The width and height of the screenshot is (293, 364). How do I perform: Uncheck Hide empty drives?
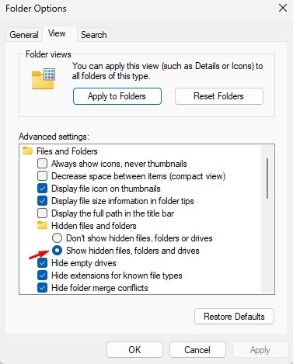coord(42,263)
